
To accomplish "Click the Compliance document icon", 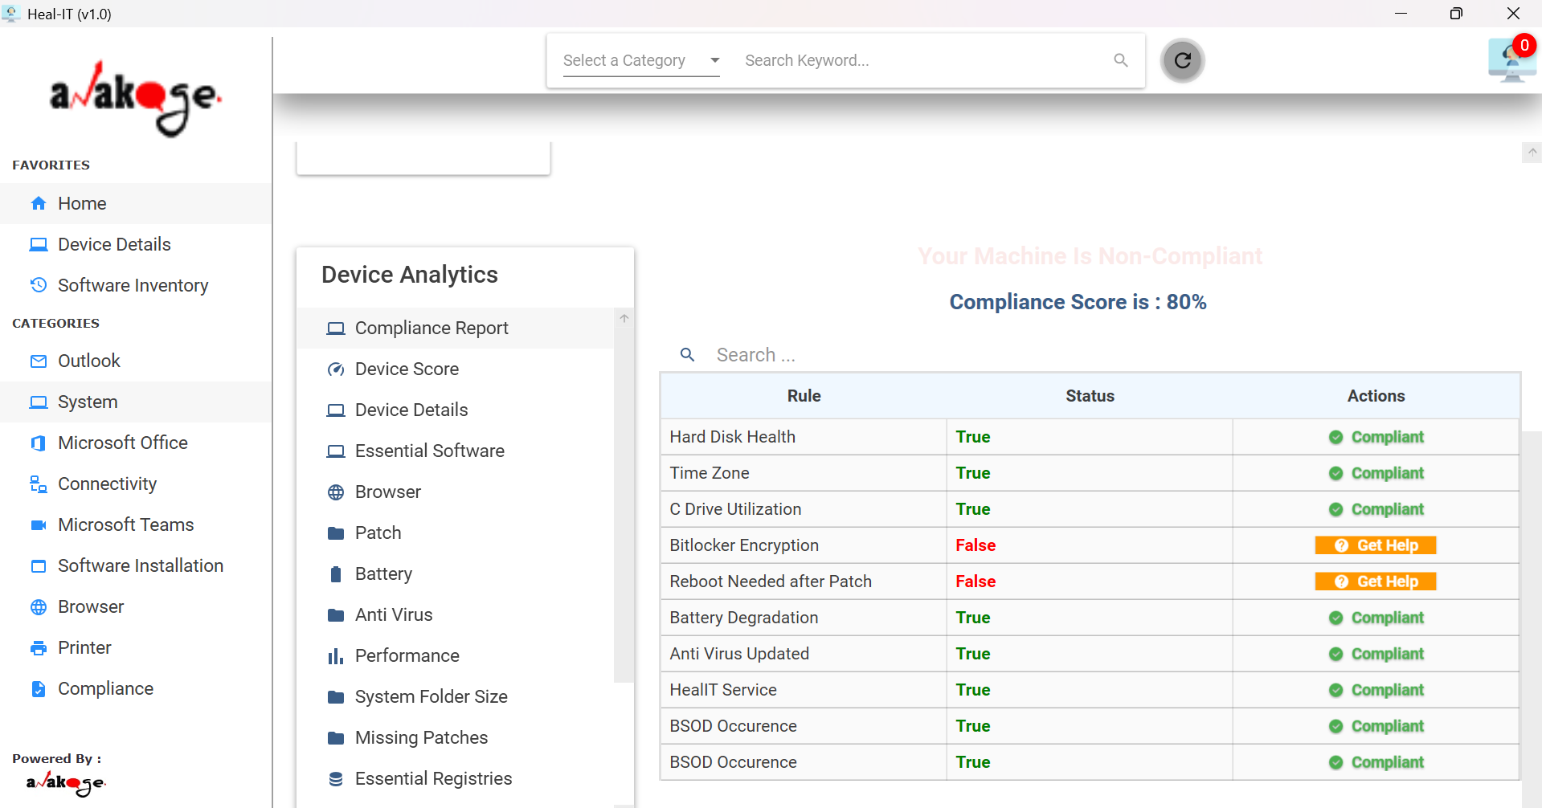I will 39,688.
